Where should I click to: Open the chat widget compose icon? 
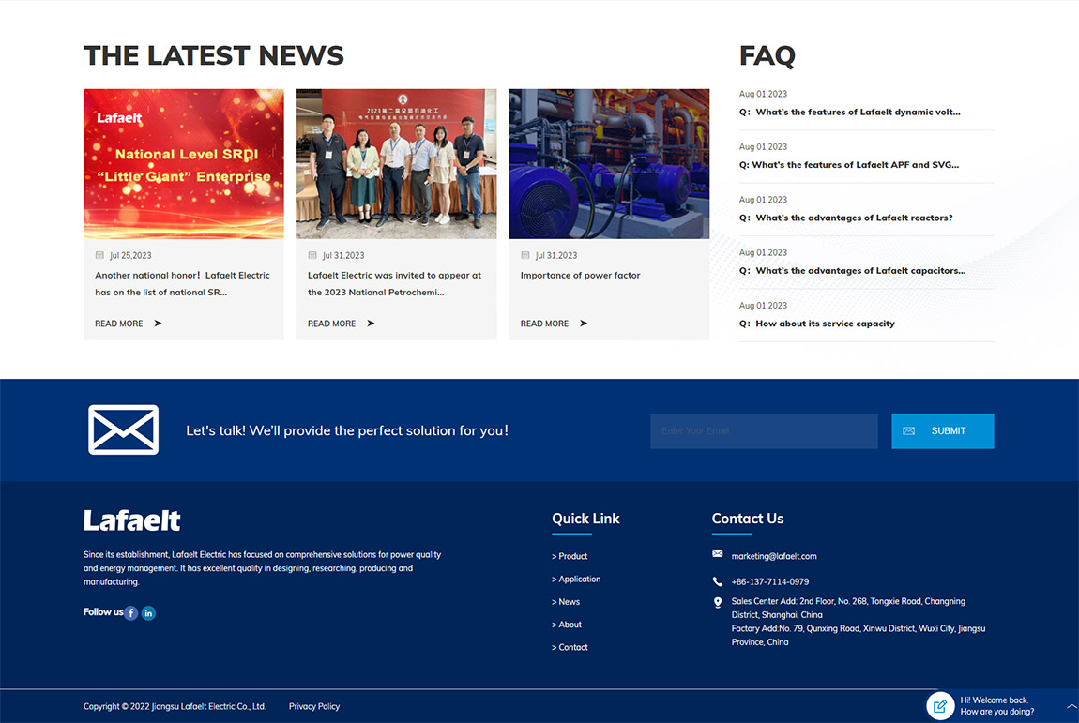coord(940,706)
